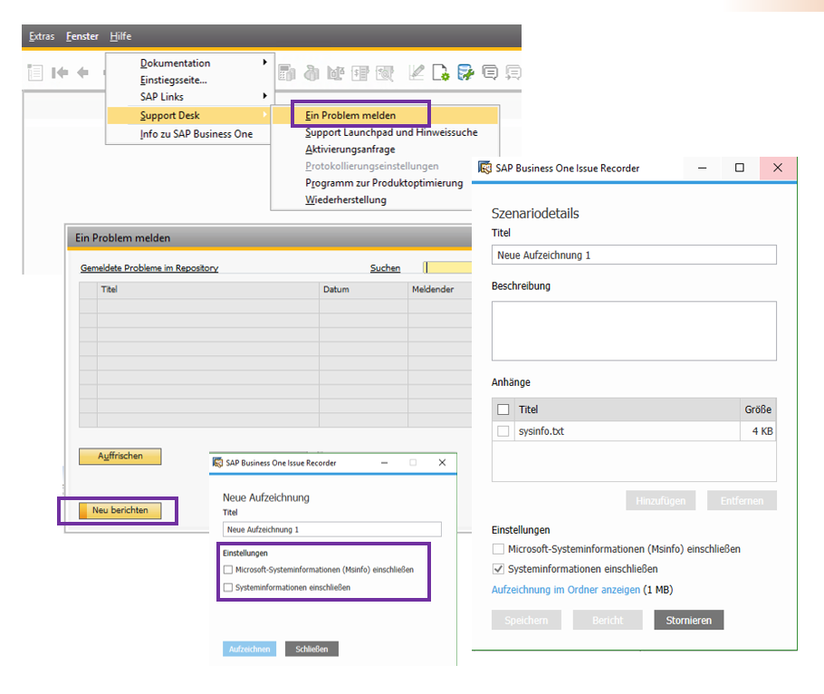Open Aufzeichnung im Ordner anzeigen link
The image size is (824, 694).
tap(565, 590)
